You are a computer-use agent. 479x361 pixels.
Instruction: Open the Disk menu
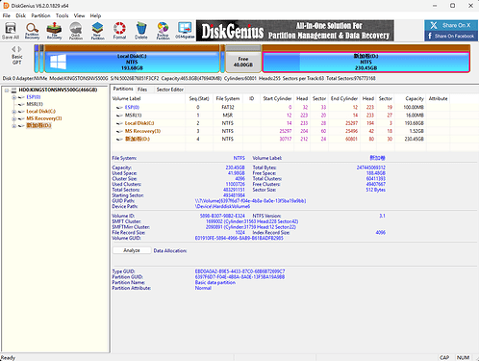click(21, 15)
